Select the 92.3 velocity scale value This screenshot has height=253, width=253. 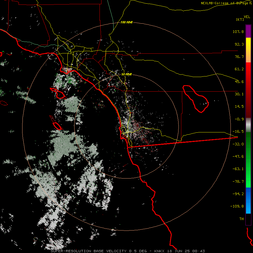tap(239, 44)
